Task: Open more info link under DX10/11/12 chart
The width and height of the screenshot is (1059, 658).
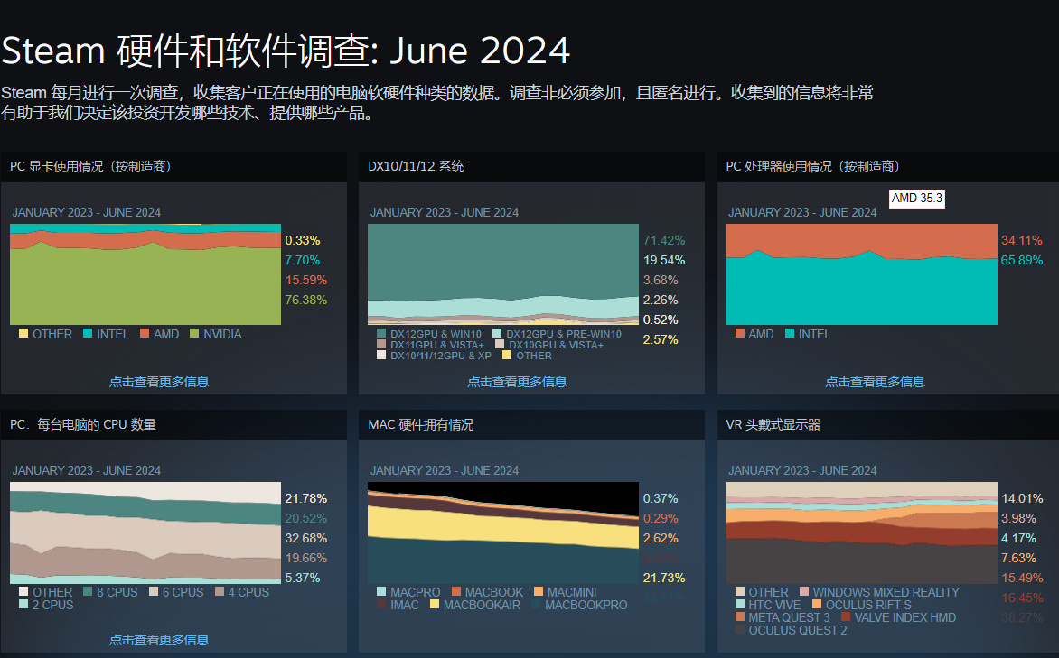Action: click(517, 382)
